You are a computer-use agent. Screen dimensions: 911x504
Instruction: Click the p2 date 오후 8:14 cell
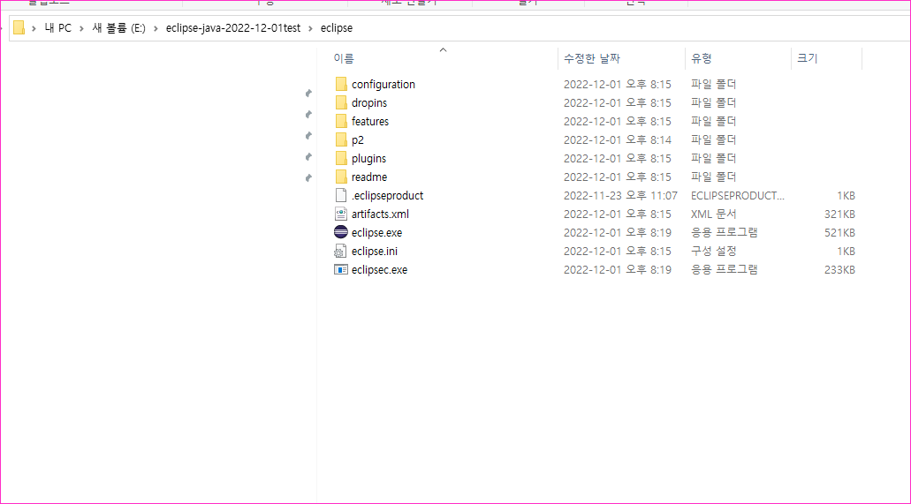(618, 140)
